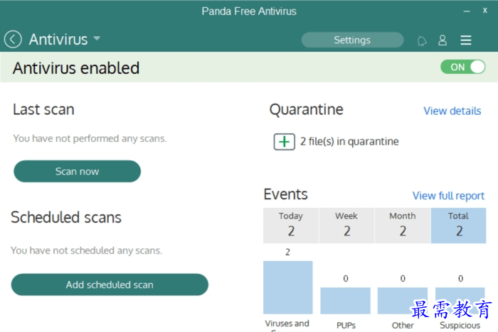
Task: Click Add scheduled scan button
Action: 110,284
